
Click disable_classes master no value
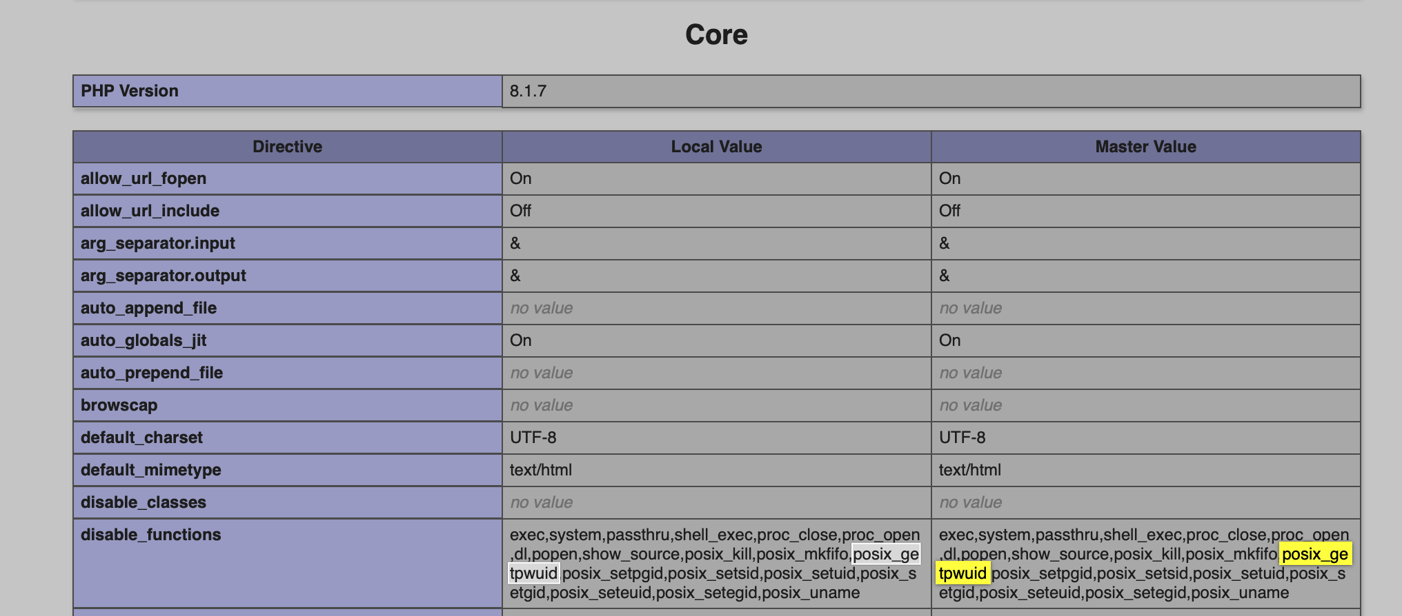[x=971, y=502]
